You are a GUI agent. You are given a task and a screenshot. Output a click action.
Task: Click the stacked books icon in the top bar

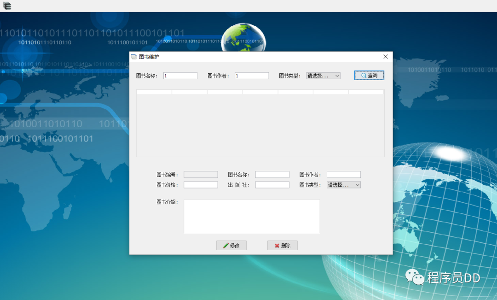[x=7, y=6]
